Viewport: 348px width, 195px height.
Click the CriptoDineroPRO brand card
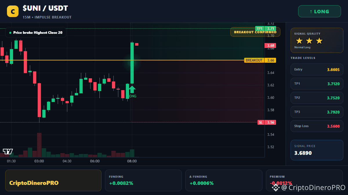point(53,180)
